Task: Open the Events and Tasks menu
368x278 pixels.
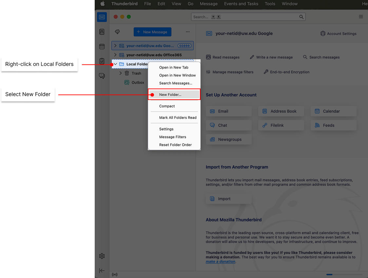Action: (x=241, y=4)
